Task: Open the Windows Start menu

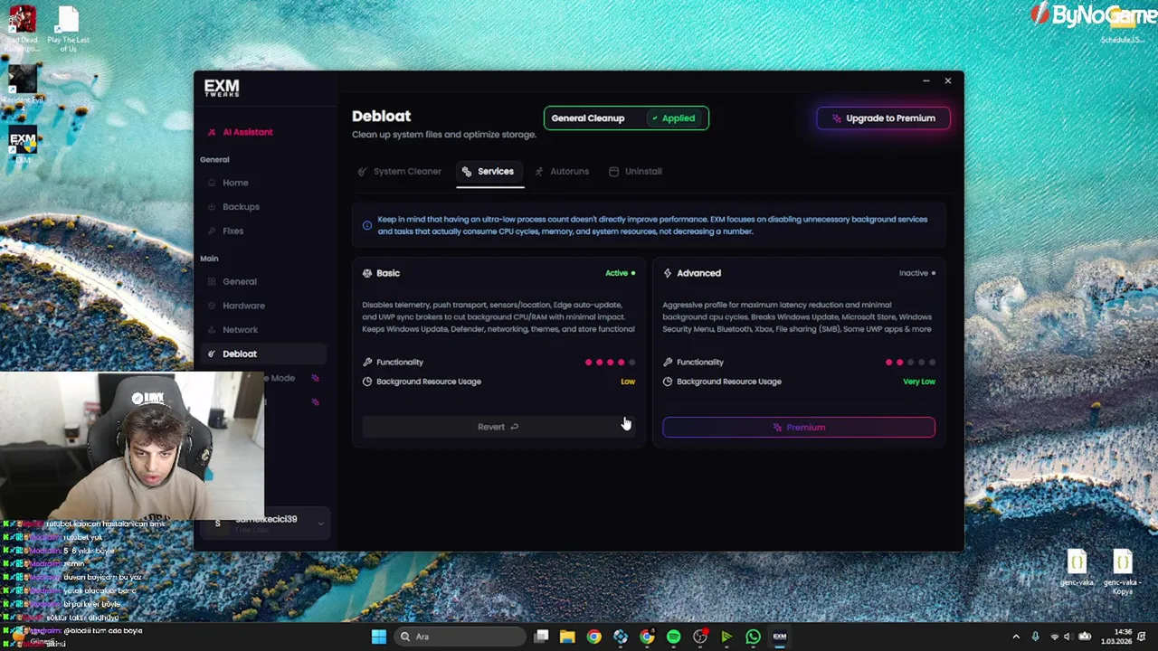Action: [x=379, y=637]
